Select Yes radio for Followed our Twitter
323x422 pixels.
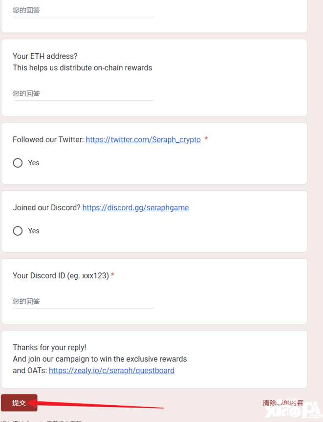point(18,163)
